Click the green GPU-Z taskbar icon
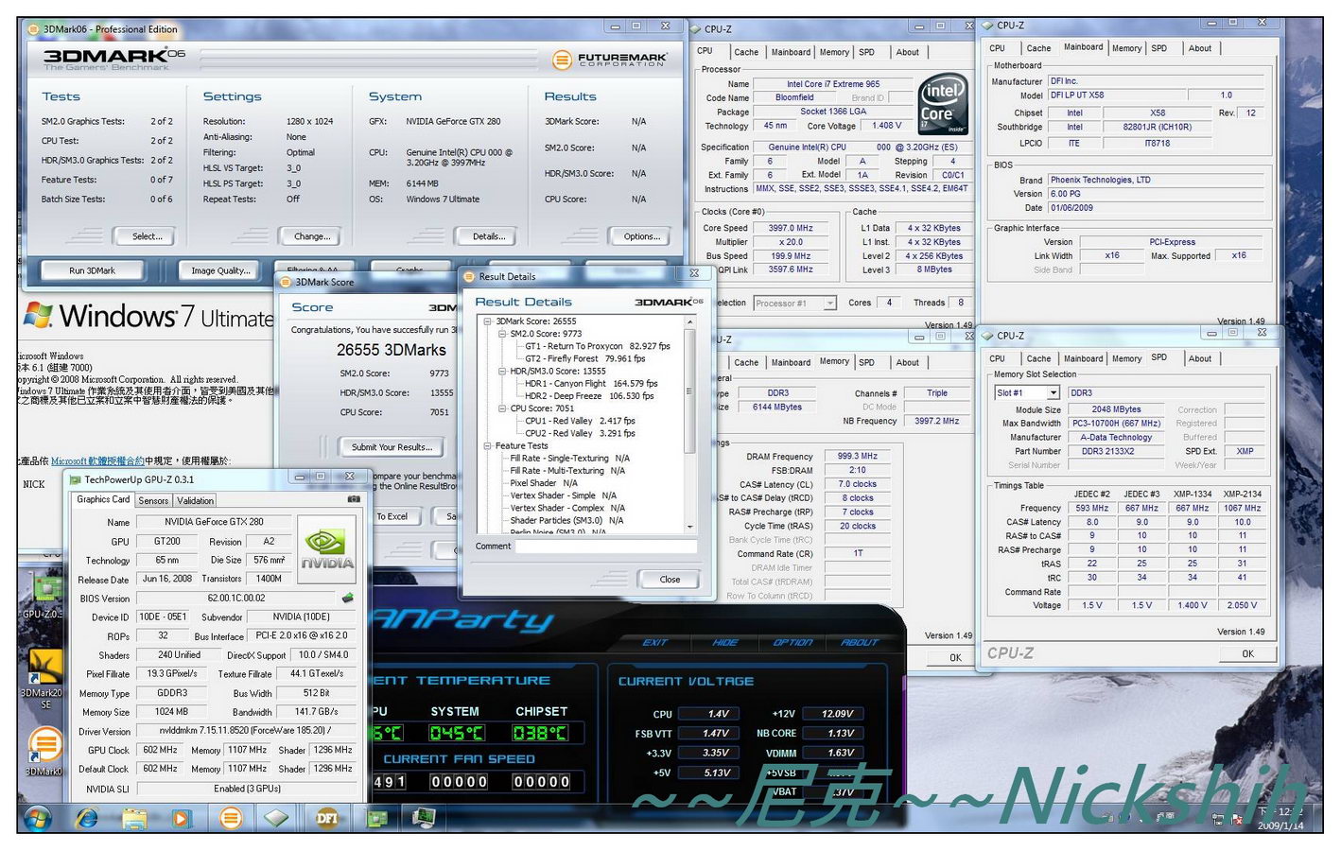Viewport: 1341px width, 851px height. tap(377, 817)
